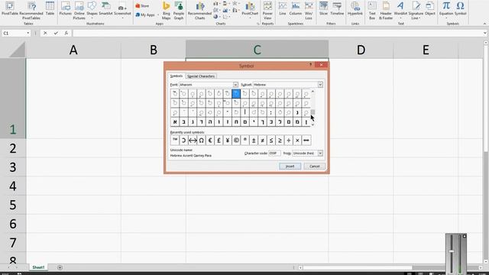Choose the Pictures insert icon
This screenshot has width=489, height=275.
coord(66,9)
